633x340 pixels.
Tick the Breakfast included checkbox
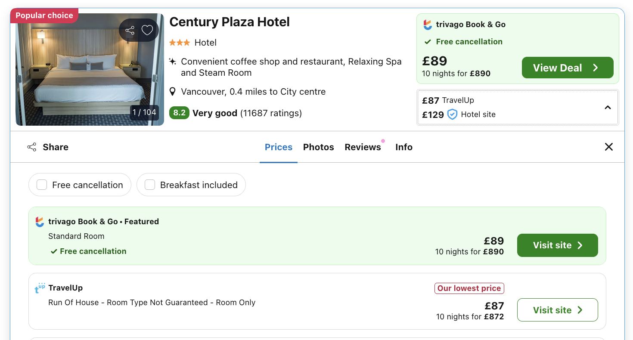pyautogui.click(x=150, y=185)
